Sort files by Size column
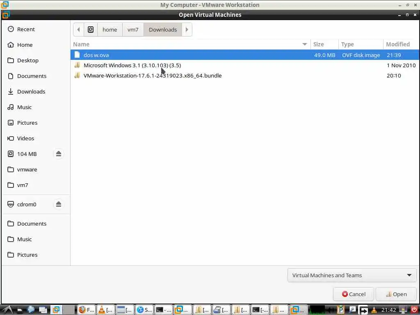Screen dimensions: 420x315 324,44
